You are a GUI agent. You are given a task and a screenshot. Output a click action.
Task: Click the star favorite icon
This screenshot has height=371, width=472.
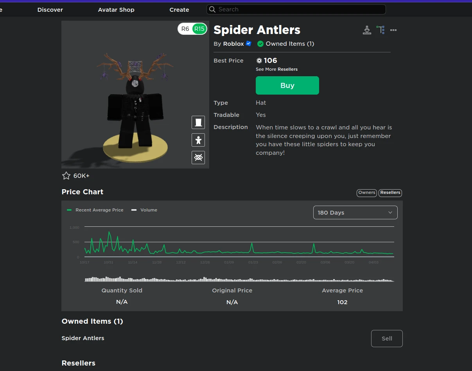pos(66,176)
